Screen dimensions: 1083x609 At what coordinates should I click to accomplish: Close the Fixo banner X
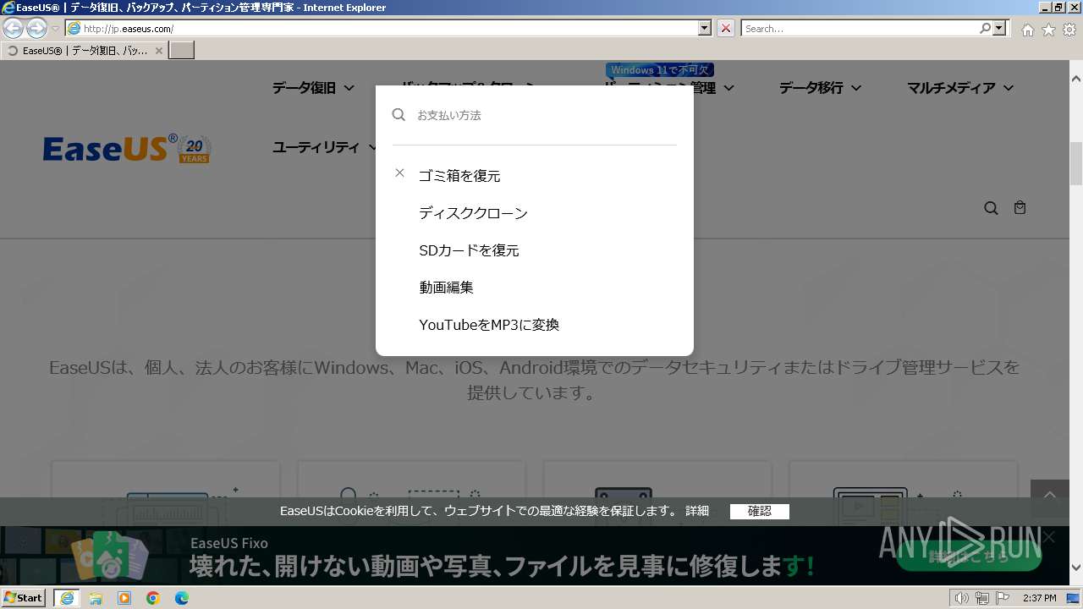[1049, 537]
